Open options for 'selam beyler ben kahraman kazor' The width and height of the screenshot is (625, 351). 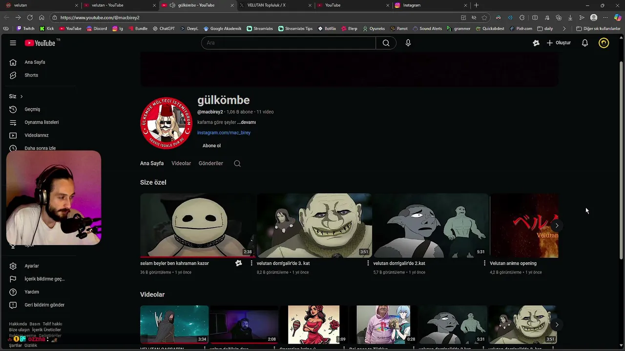[251, 263]
